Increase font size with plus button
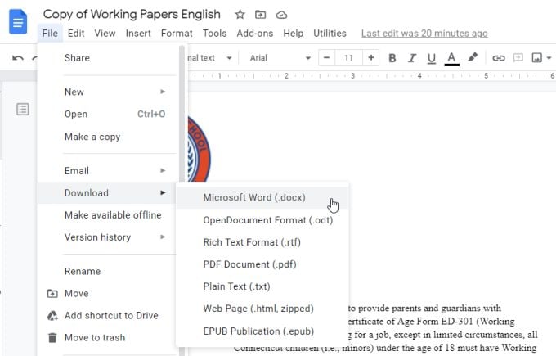The width and height of the screenshot is (556, 356). pyautogui.click(x=371, y=57)
